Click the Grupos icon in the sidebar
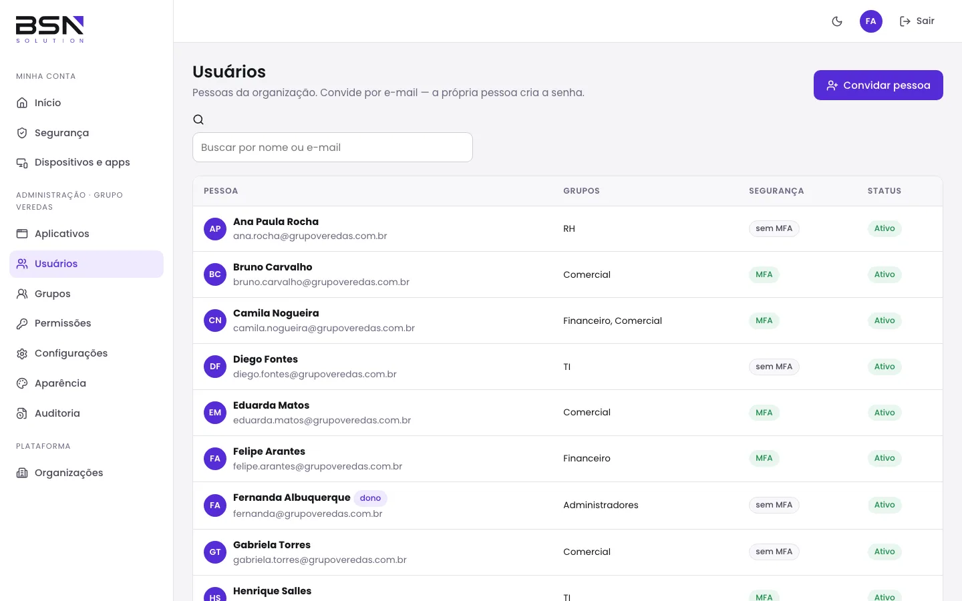 [x=22, y=294]
